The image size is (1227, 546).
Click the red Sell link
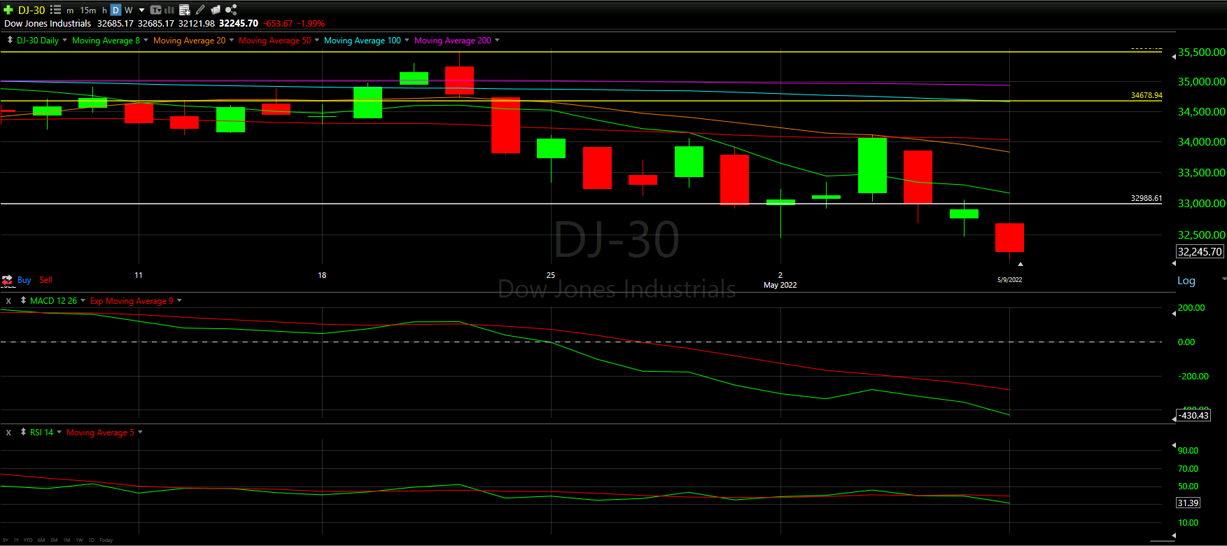[x=45, y=280]
